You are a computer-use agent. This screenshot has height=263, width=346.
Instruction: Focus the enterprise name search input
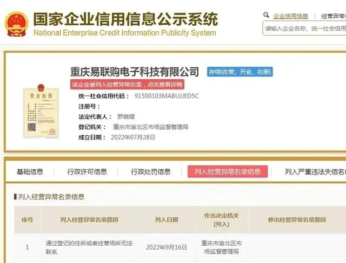click(x=304, y=29)
